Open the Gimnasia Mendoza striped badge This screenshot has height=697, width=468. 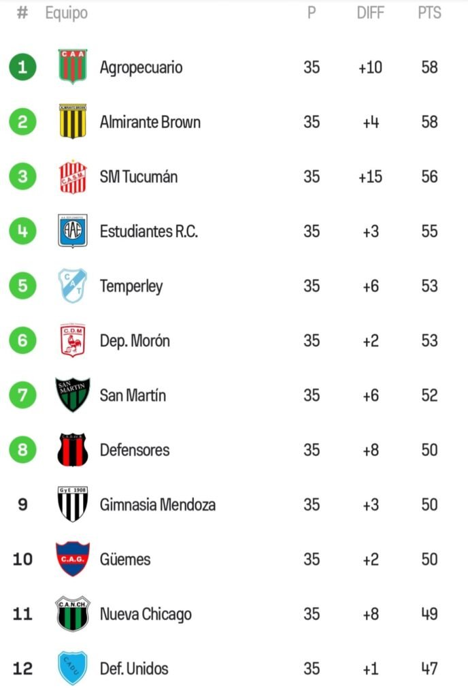point(72,504)
